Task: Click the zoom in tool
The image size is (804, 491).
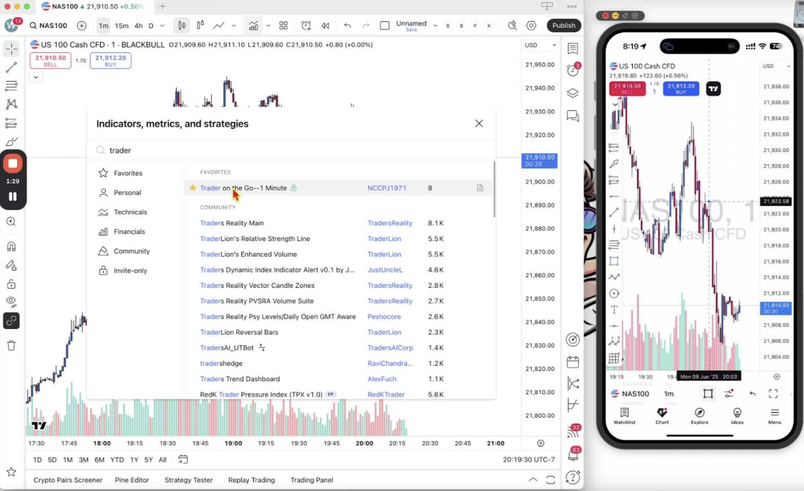Action: [12, 221]
